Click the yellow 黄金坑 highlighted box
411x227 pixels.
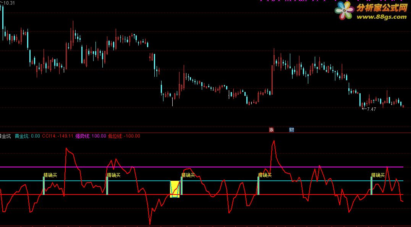click(x=175, y=189)
